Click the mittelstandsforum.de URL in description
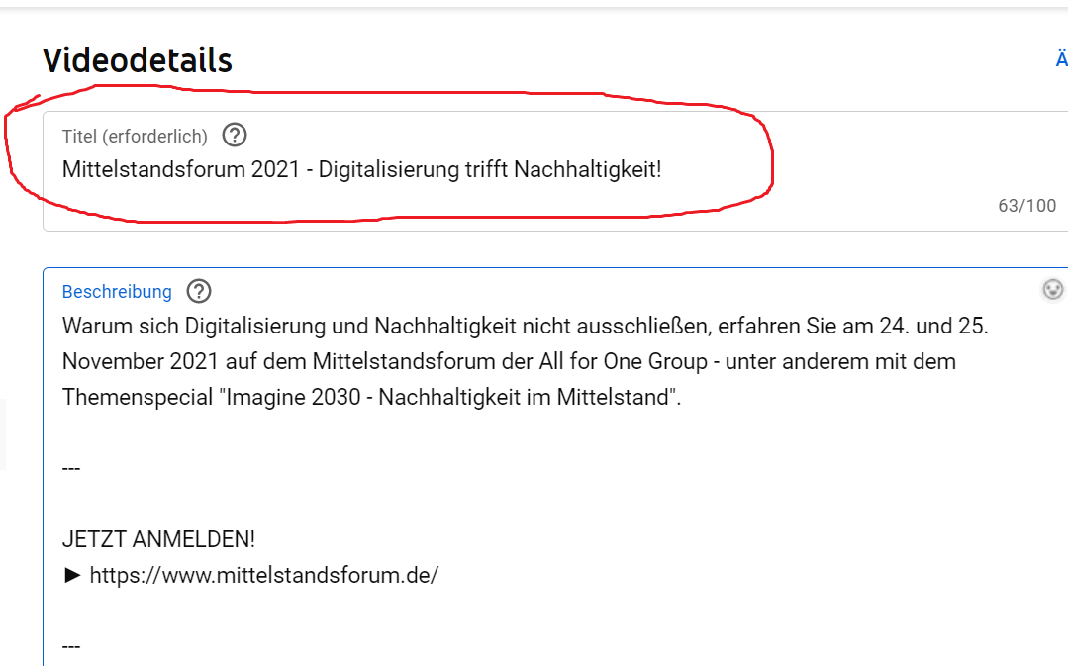The height and width of the screenshot is (666, 1068). click(x=263, y=575)
